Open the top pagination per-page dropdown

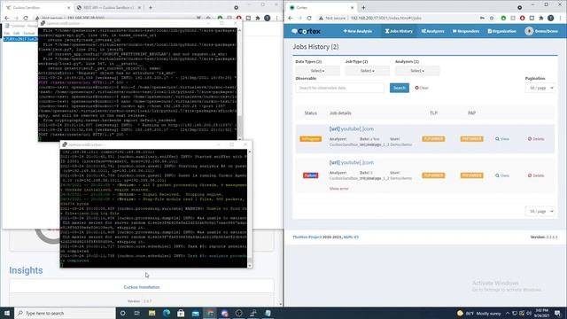coord(540,88)
